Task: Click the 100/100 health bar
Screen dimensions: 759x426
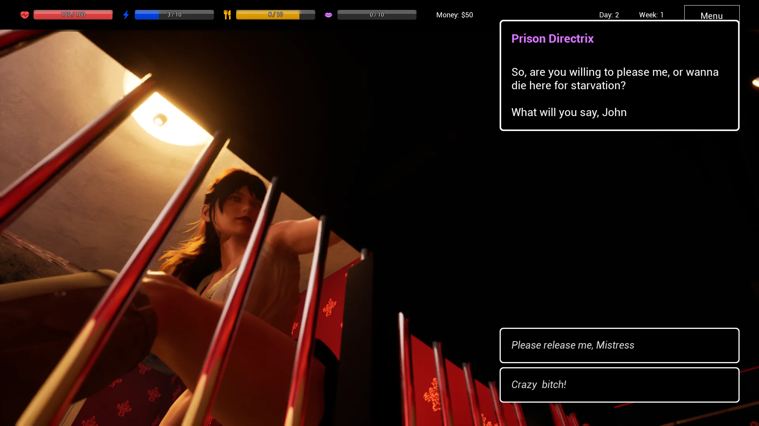Action: point(73,15)
